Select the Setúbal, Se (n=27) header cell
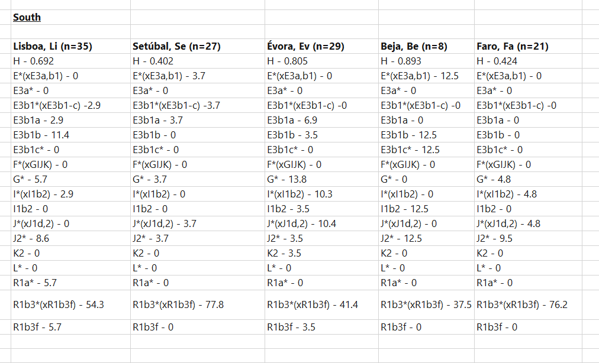 click(x=198, y=46)
